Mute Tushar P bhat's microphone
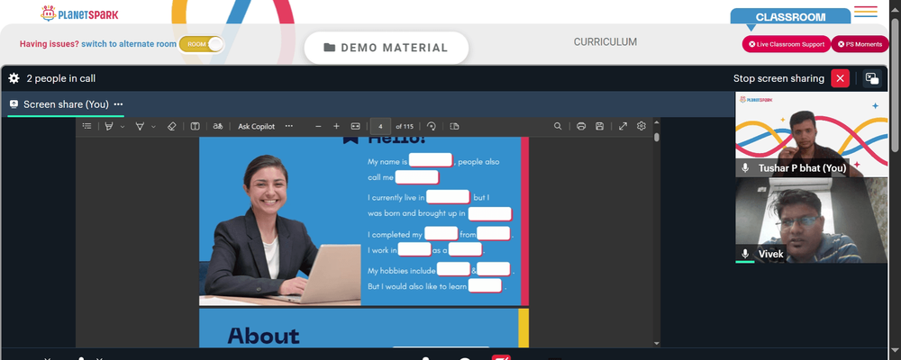Screen dimensions: 901x360 tap(745, 167)
